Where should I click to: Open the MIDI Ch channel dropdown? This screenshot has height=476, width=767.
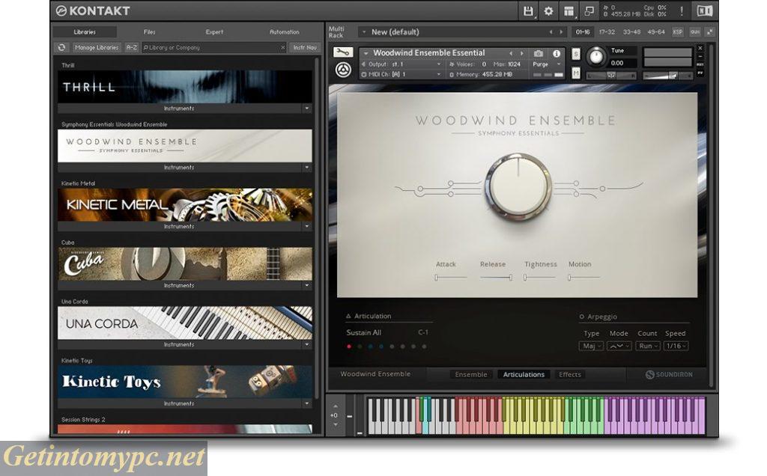401,74
